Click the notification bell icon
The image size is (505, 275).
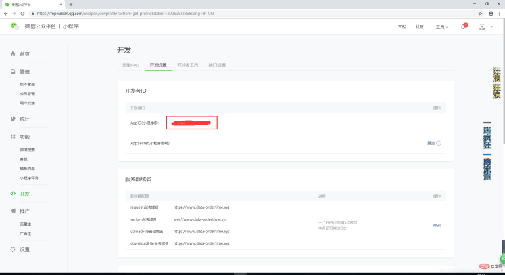coord(464,26)
